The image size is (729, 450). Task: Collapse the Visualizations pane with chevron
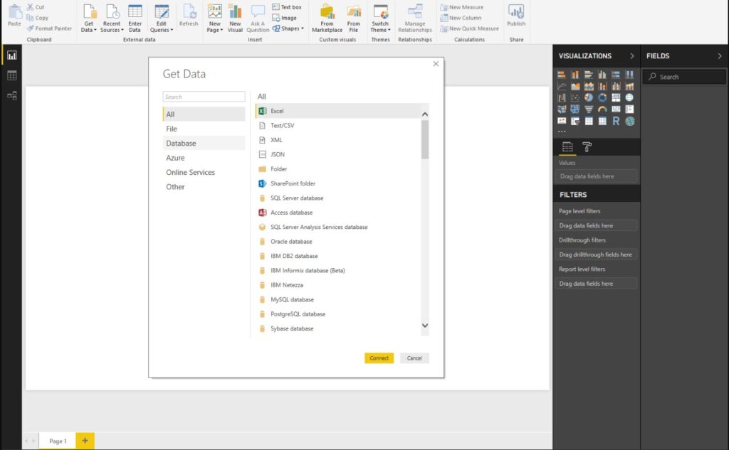[x=631, y=56]
